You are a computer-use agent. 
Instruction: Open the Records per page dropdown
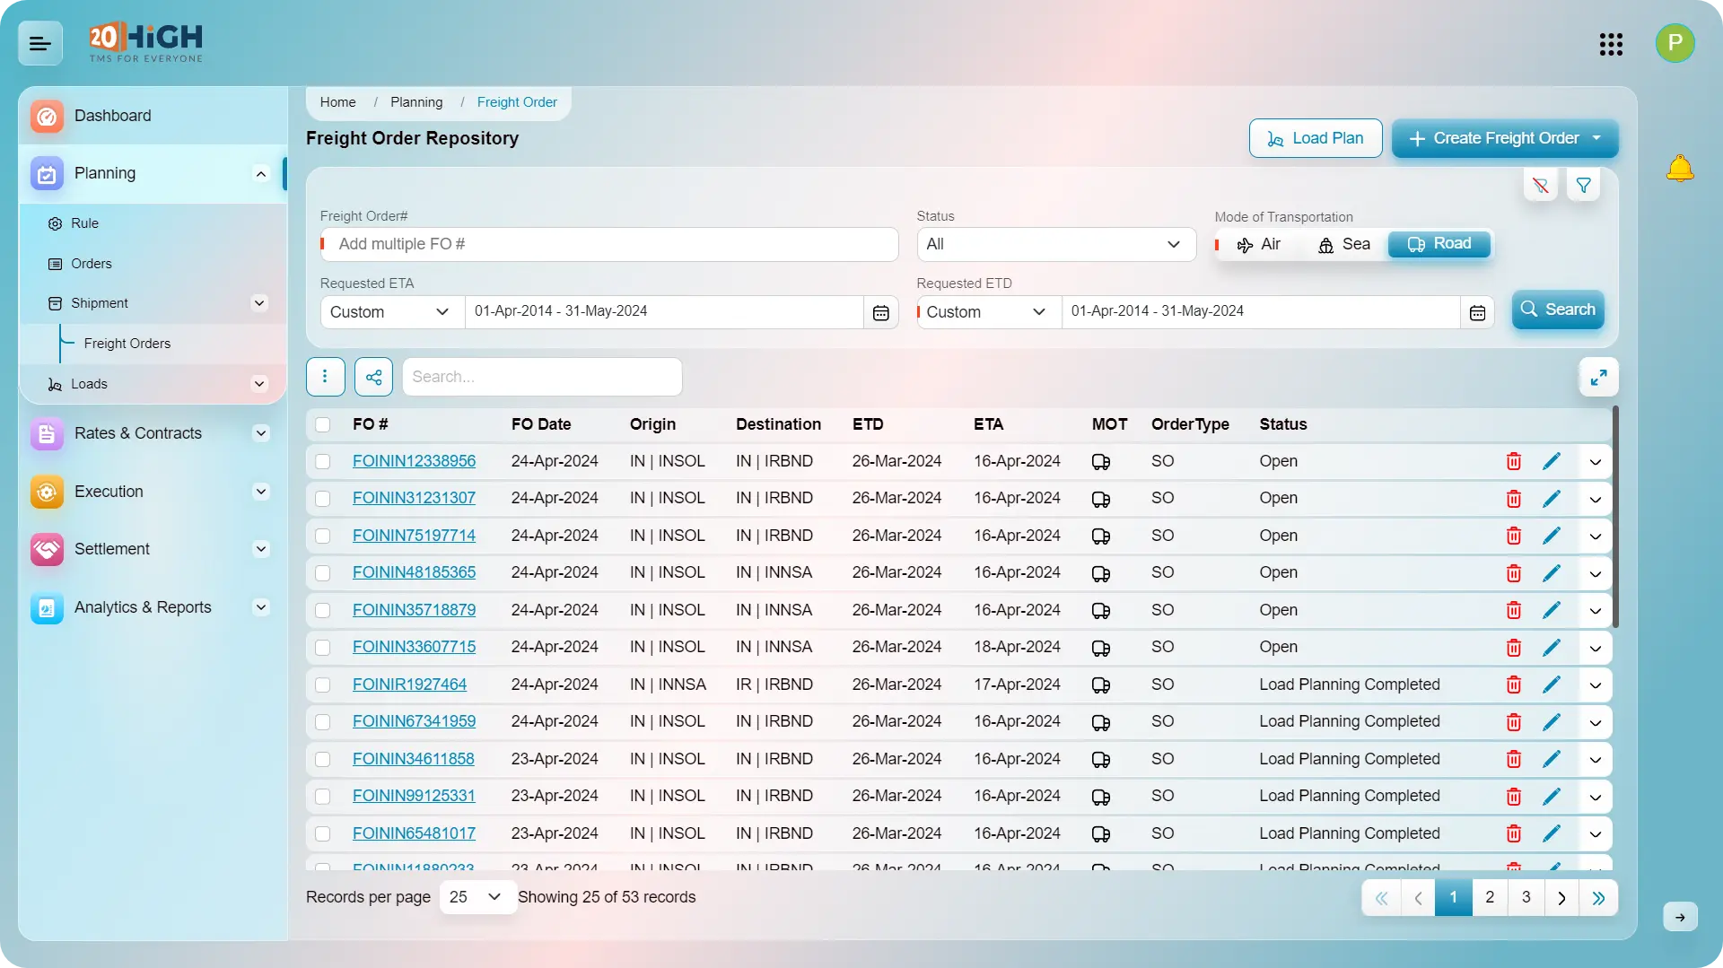[x=477, y=897]
